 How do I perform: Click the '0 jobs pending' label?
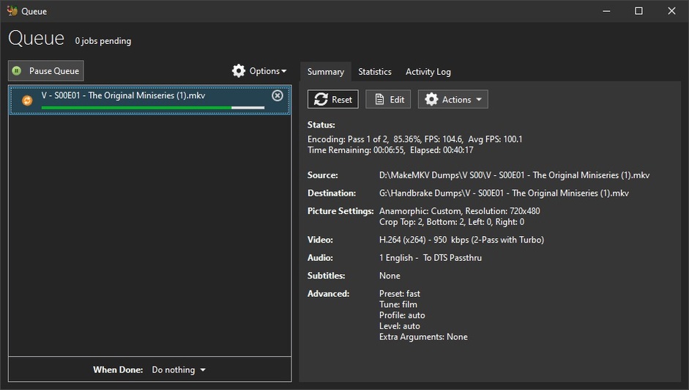pyautogui.click(x=103, y=41)
